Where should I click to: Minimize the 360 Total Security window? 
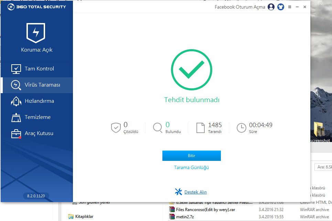tap(297, 7)
